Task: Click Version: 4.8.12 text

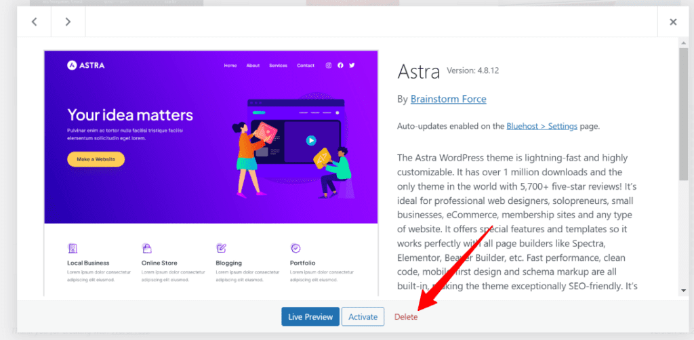Action: coord(472,70)
